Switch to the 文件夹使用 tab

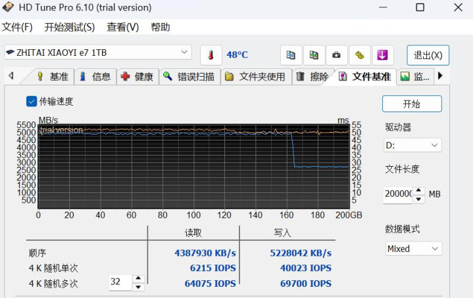(256, 76)
